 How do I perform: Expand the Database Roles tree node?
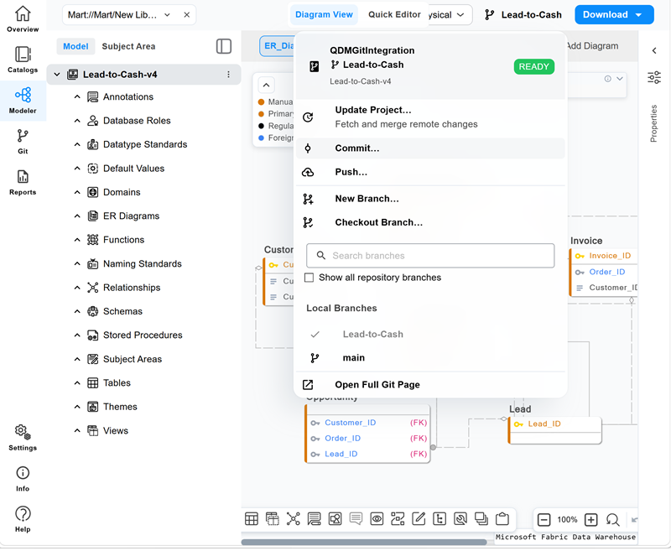point(77,121)
